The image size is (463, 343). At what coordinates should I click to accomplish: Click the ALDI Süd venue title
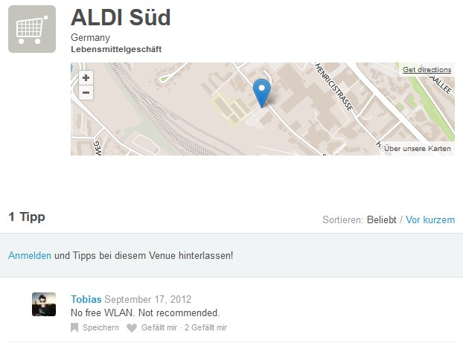tap(121, 17)
